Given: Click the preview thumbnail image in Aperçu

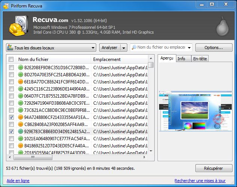Looking at the screenshot, I should (x=195, y=111).
